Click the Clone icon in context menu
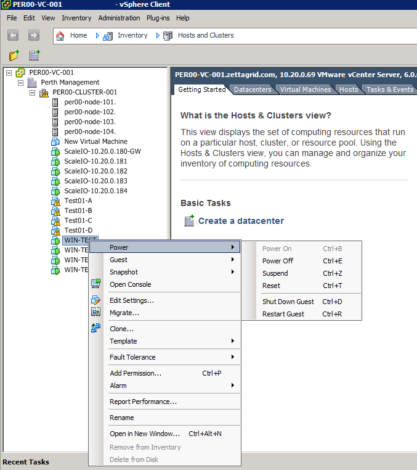Screen dimensions: 417x470 pos(96,328)
